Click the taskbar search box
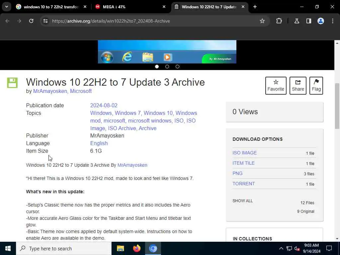 coord(63,248)
